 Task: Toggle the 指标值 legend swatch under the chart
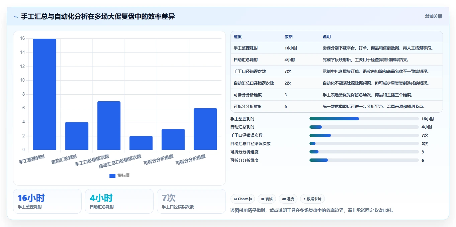pos(112,176)
